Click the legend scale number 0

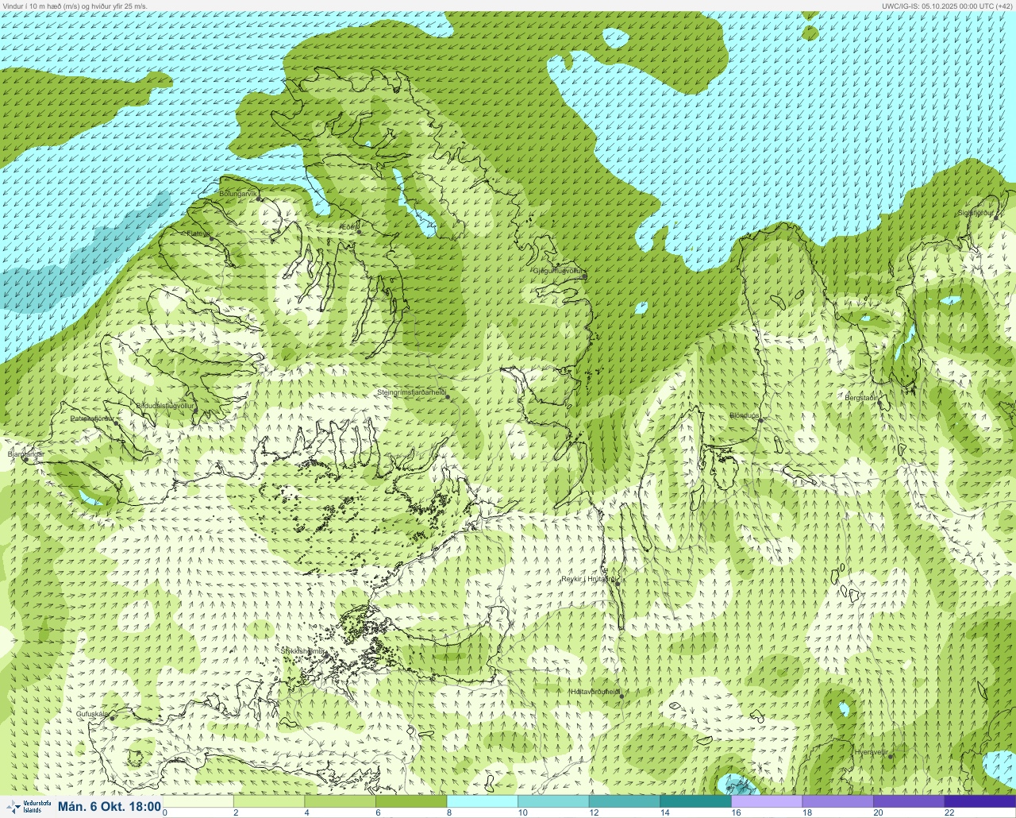tap(165, 812)
